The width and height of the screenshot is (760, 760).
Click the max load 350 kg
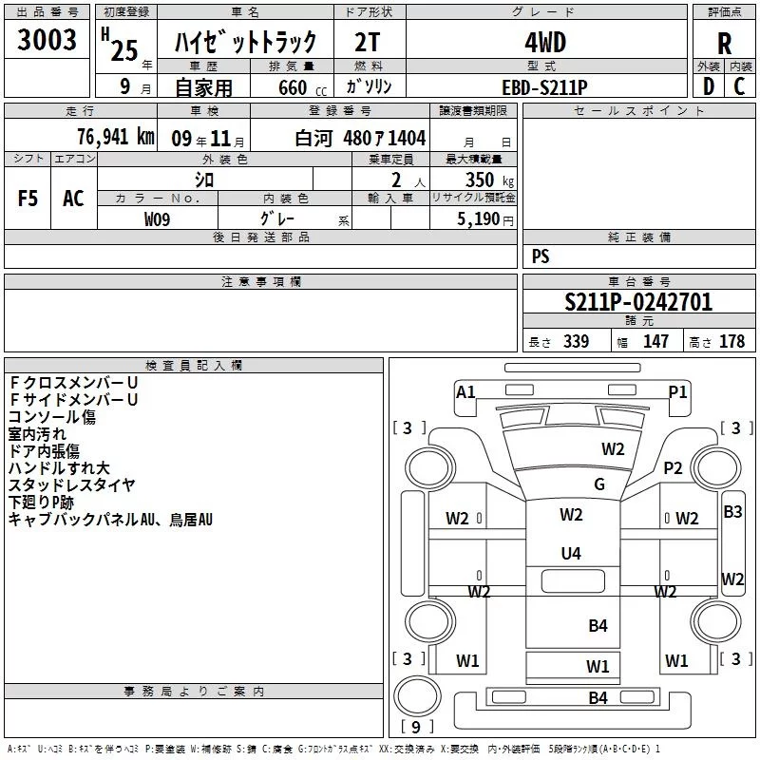coord(489,180)
